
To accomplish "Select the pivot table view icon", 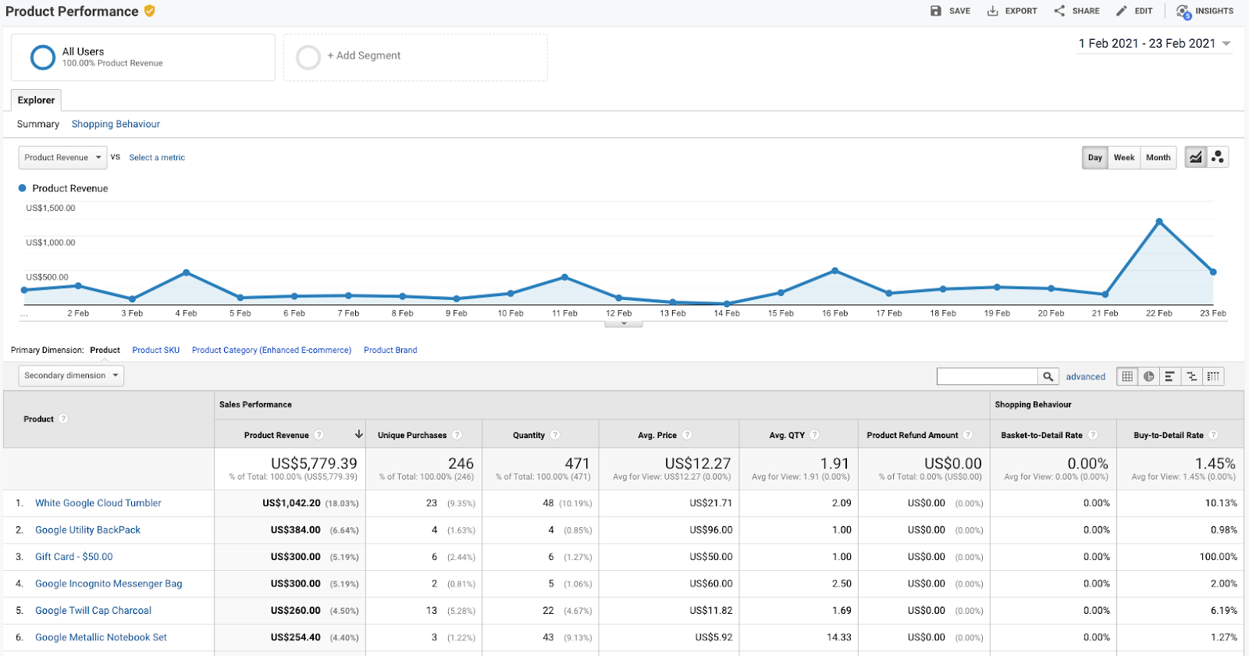I will point(1213,376).
